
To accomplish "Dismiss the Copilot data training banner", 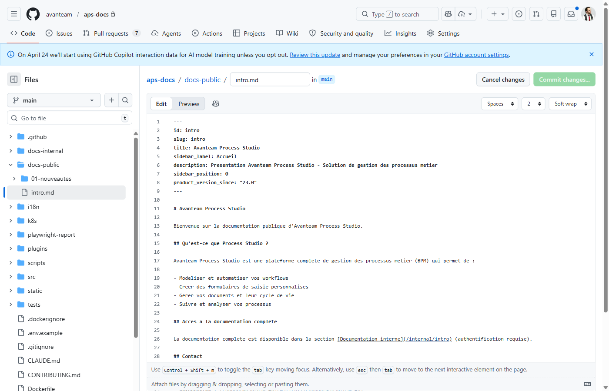I will [591, 54].
